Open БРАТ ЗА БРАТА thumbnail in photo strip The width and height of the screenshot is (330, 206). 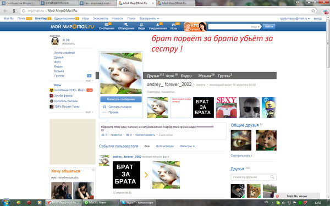click(x=204, y=108)
